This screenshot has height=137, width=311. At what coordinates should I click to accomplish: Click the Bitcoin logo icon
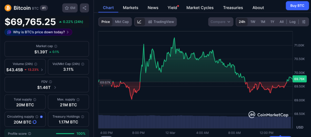(8, 8)
